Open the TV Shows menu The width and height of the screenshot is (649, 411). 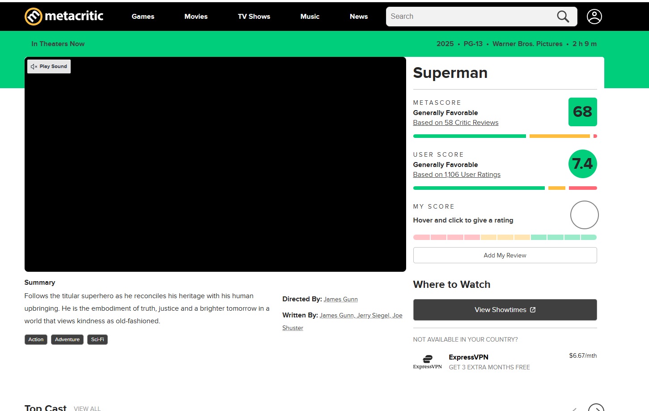[254, 17]
